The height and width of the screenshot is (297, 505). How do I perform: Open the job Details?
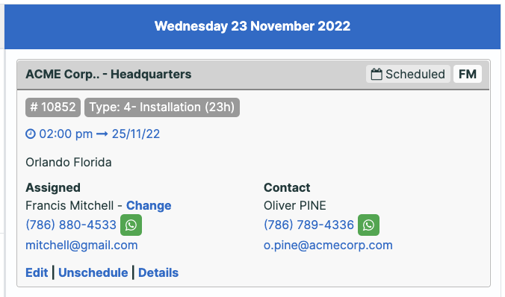pyautogui.click(x=158, y=273)
